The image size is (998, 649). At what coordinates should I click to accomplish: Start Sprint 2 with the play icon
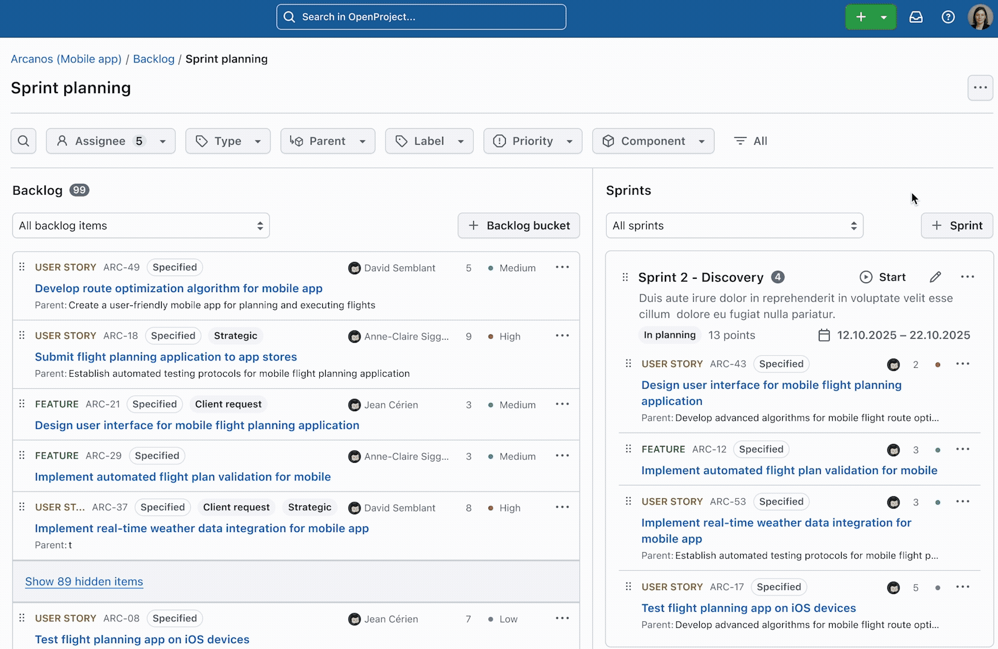coord(866,277)
